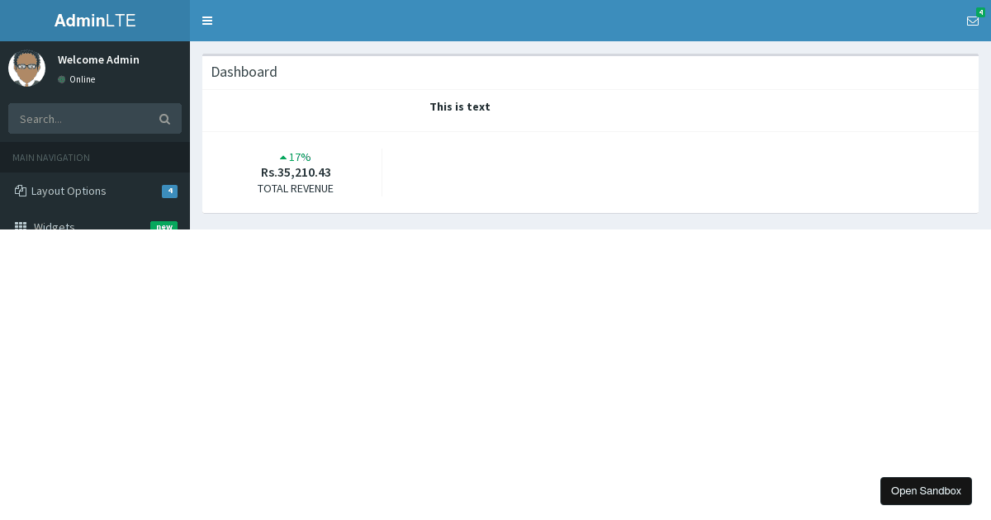The height and width of the screenshot is (520, 991).
Task: Click the AdminLTE logo
Action: click(95, 21)
